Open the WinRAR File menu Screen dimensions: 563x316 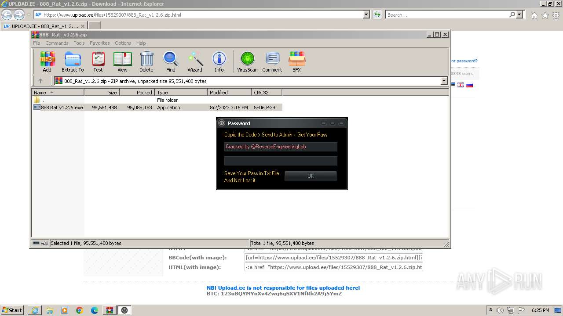tap(37, 43)
